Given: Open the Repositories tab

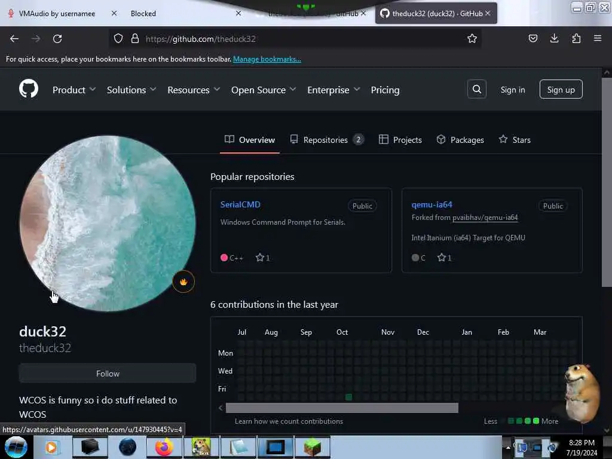Looking at the screenshot, I should click(x=327, y=140).
